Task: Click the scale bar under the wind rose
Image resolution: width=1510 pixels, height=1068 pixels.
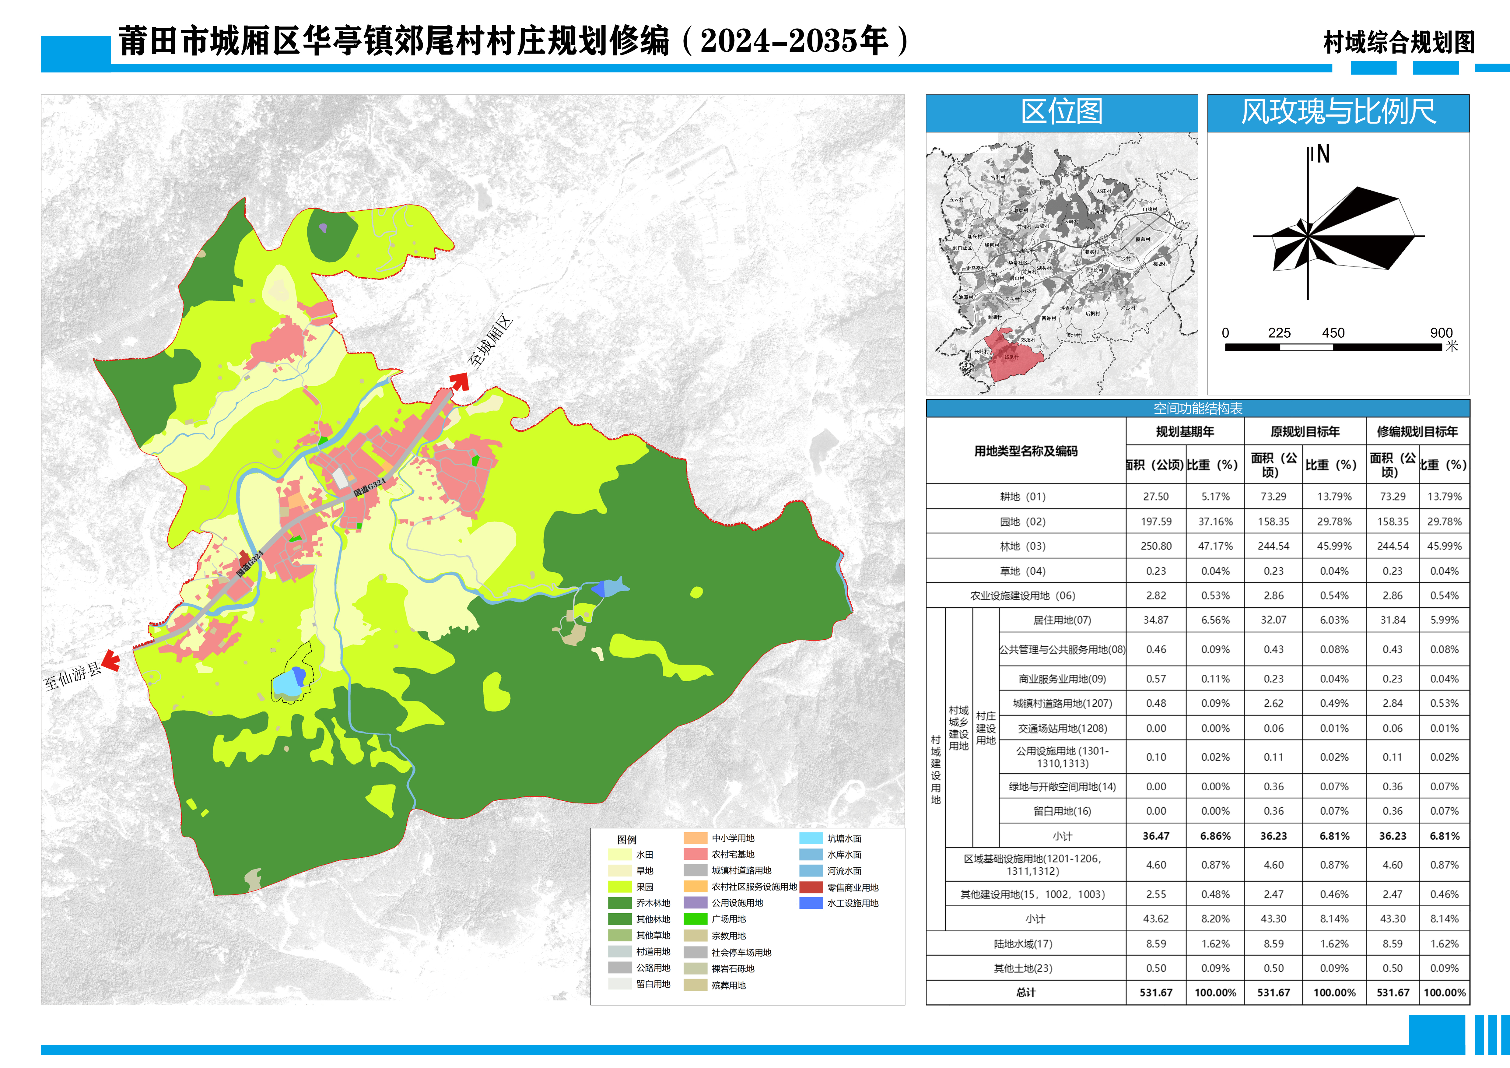Action: tap(1333, 347)
